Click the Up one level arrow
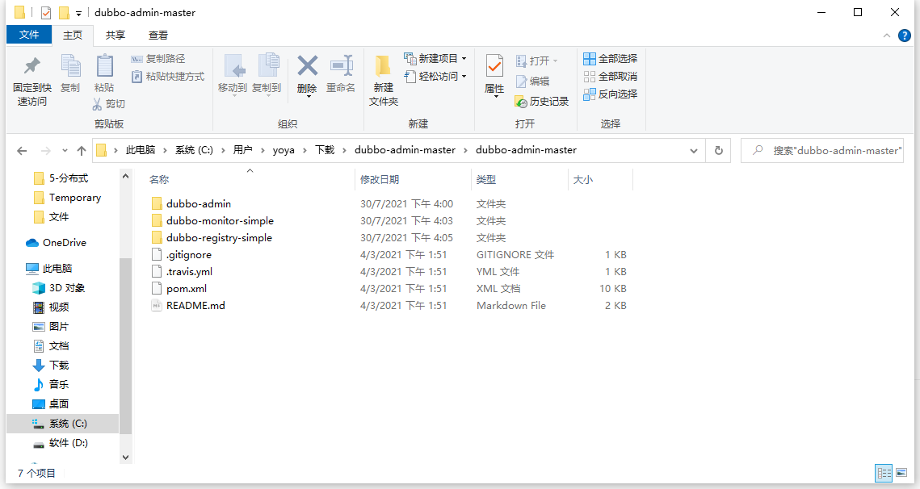 click(82, 151)
